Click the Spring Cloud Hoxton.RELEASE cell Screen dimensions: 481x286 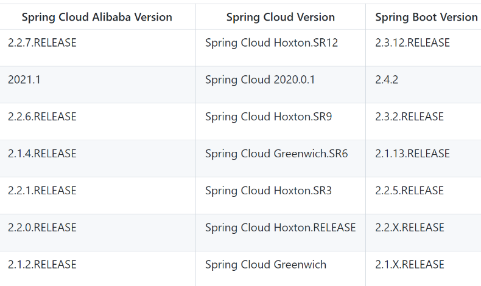pos(280,228)
